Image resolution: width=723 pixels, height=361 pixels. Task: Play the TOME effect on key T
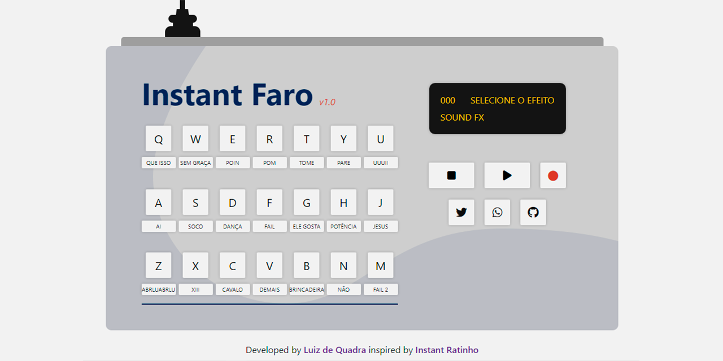(x=306, y=138)
